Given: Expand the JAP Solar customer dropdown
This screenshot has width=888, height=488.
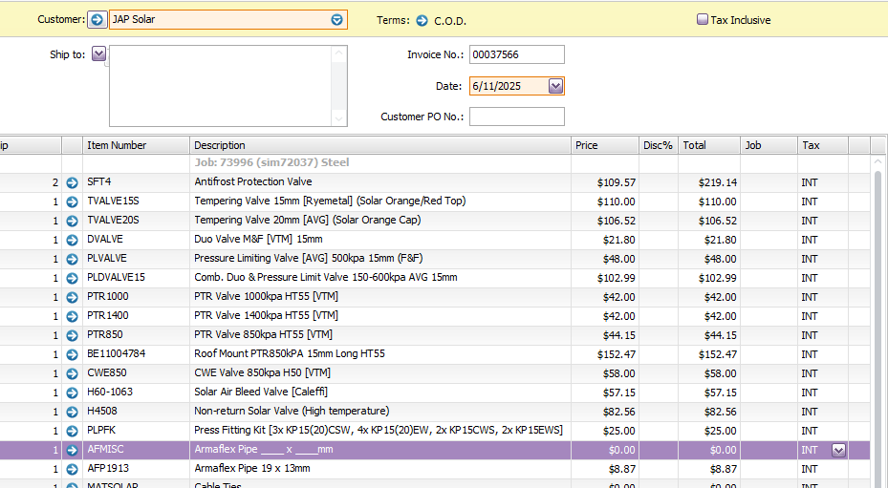Looking at the screenshot, I should coord(336,20).
